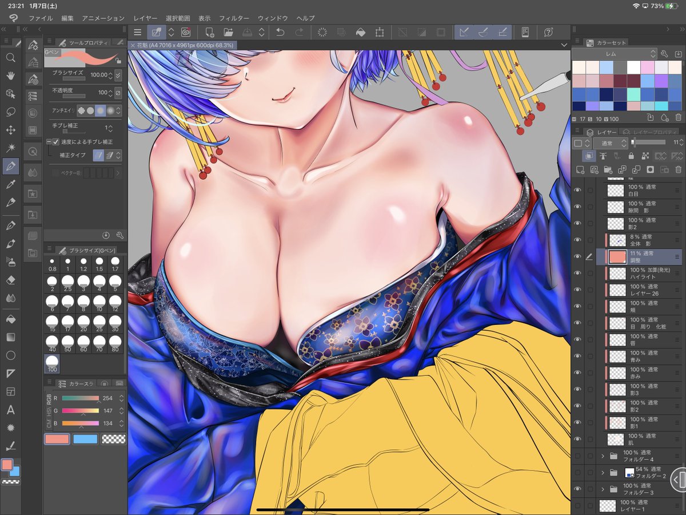Open the hamburger command menu

pos(137,32)
